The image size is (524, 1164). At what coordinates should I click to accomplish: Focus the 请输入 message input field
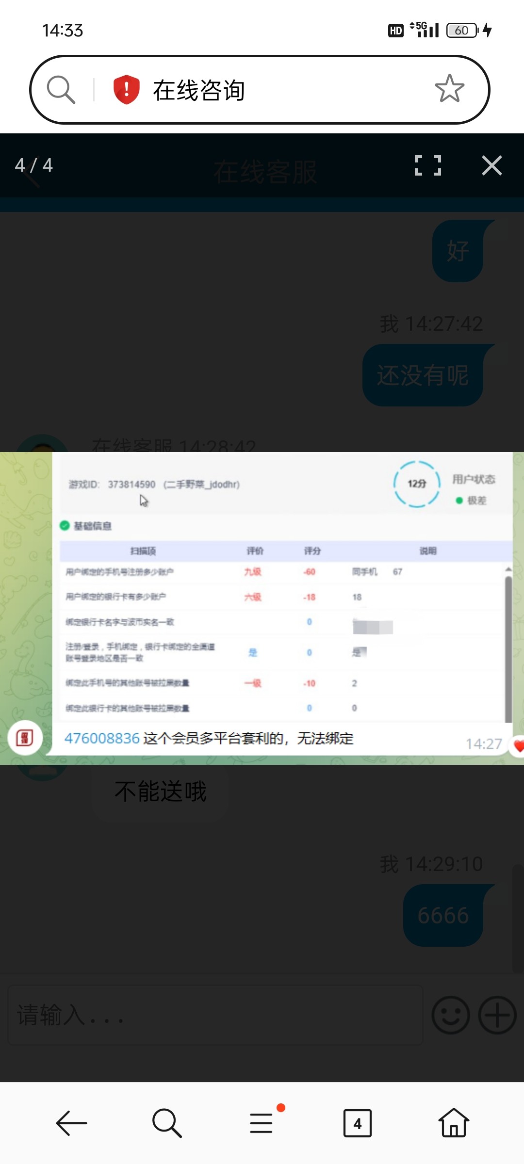click(x=215, y=1015)
